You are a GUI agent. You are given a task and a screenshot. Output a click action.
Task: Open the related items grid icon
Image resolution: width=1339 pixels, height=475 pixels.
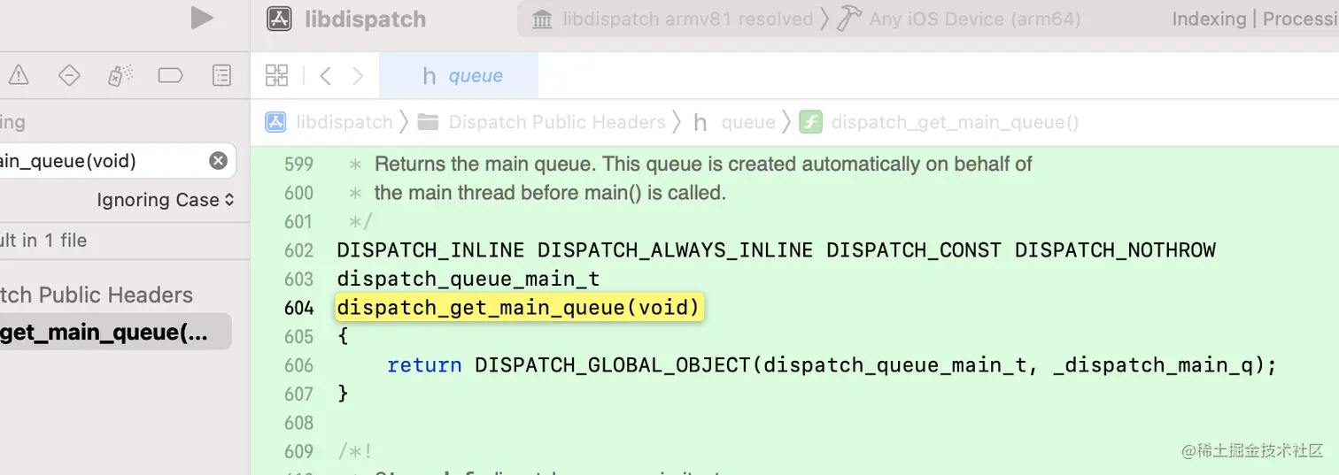point(277,76)
